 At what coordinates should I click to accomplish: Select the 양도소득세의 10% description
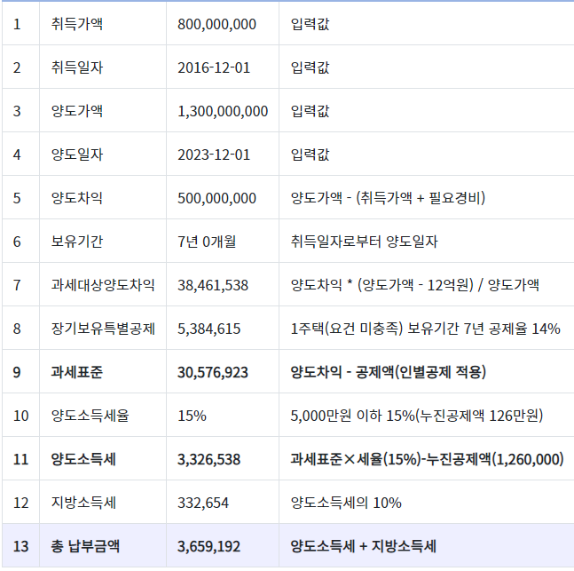tap(346, 503)
